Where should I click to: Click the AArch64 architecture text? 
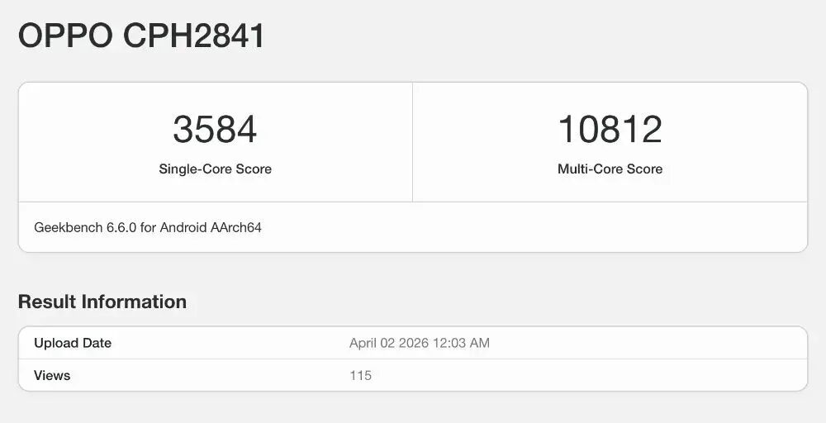click(238, 227)
